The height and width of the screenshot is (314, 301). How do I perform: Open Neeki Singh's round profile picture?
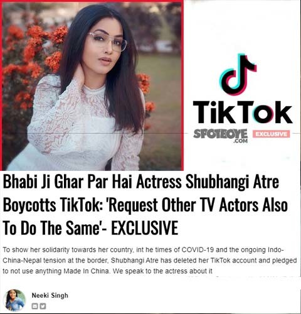point(14,301)
